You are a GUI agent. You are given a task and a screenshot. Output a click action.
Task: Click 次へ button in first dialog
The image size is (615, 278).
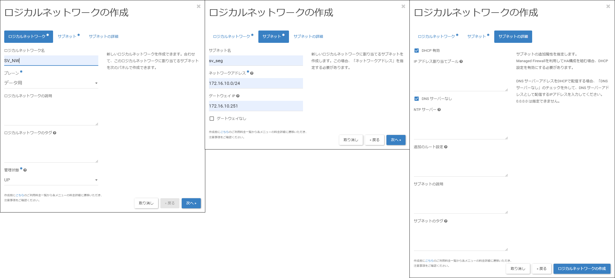click(191, 203)
